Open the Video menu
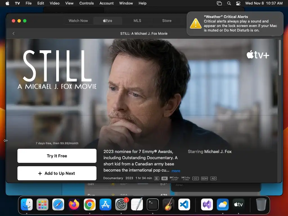 pyautogui.click(x=55, y=3)
